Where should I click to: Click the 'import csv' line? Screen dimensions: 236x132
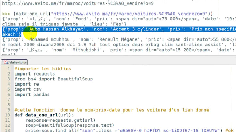(28, 89)
